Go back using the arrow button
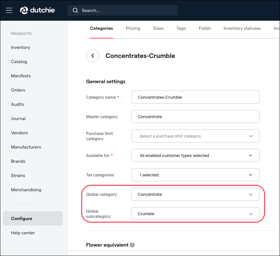 [x=93, y=56]
